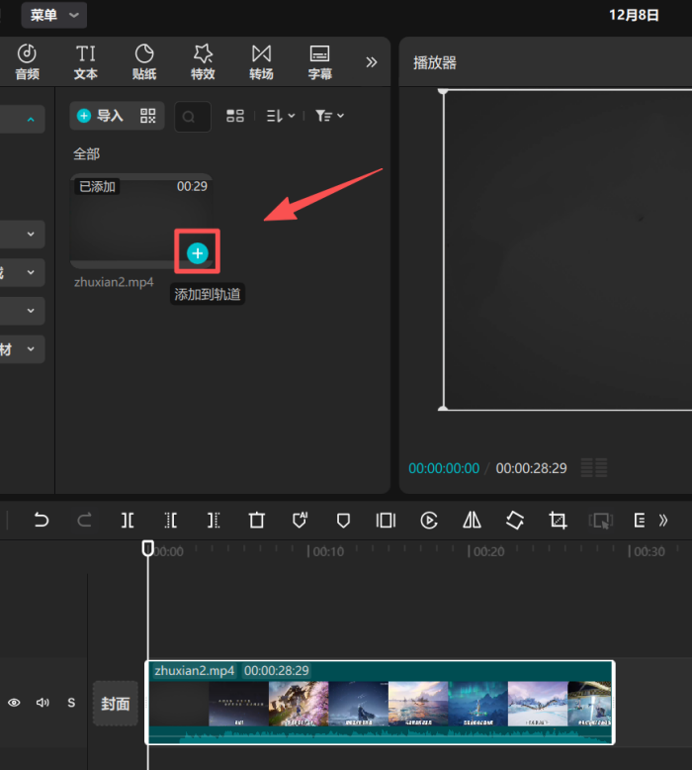Screen dimensions: 692x770
Task: Click the media search field
Action: [193, 117]
